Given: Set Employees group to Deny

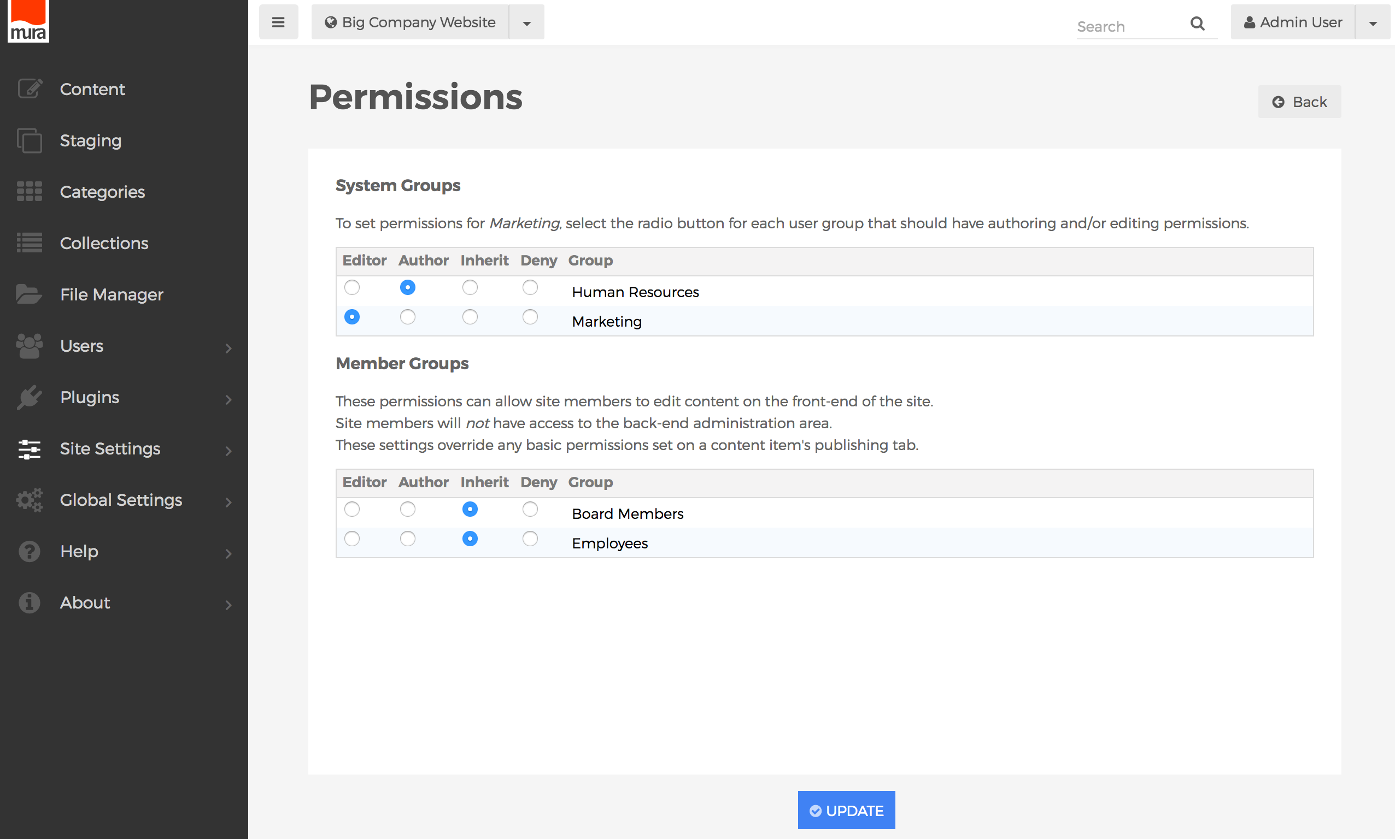Looking at the screenshot, I should [530, 538].
